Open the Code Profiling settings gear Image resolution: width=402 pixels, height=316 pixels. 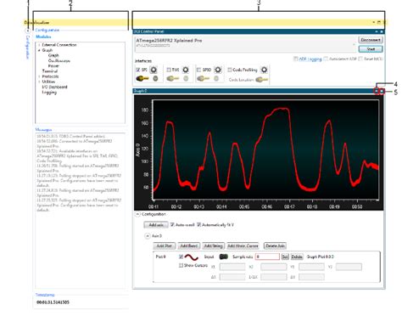point(264,70)
